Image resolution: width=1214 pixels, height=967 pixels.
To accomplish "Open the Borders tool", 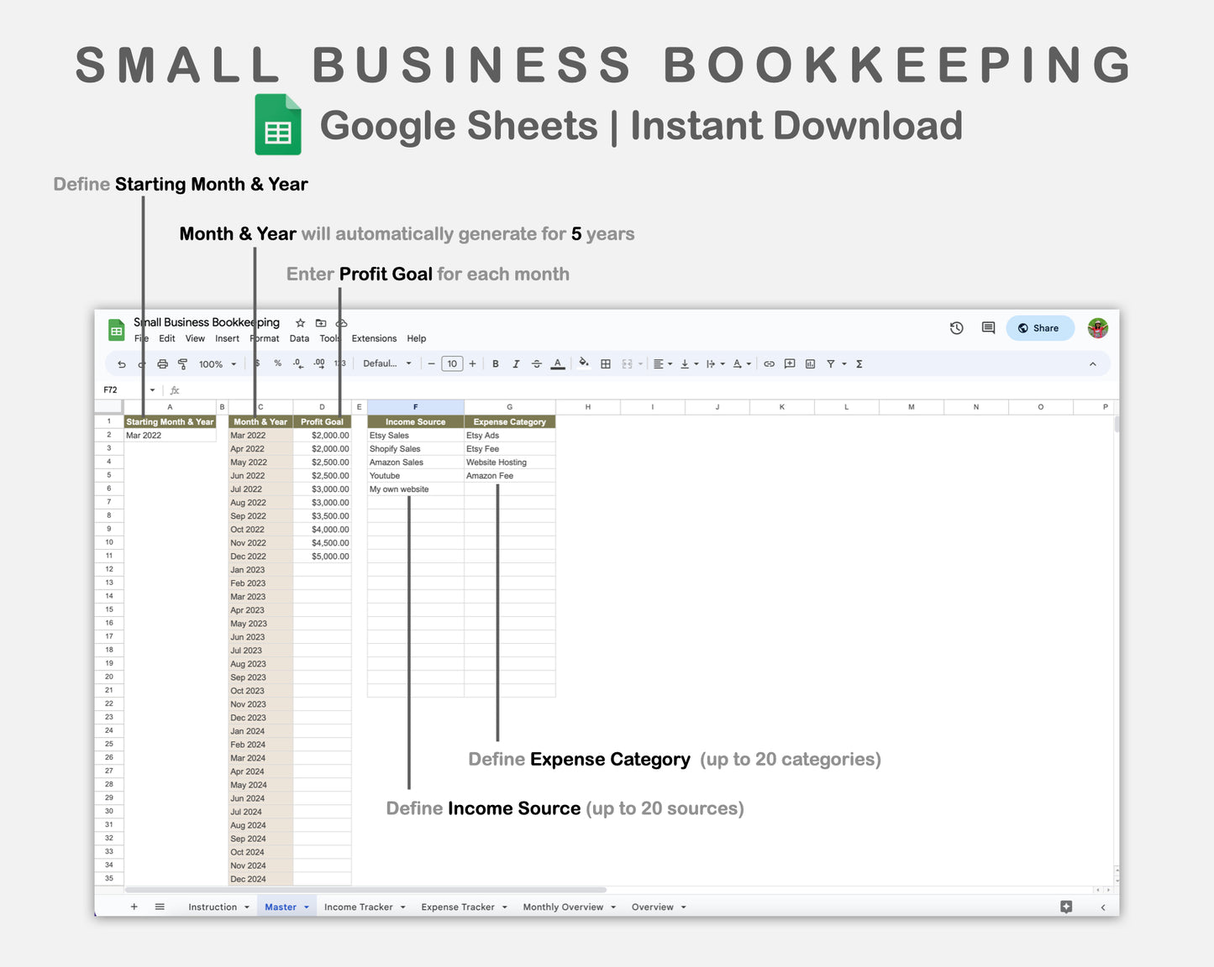I will [605, 364].
